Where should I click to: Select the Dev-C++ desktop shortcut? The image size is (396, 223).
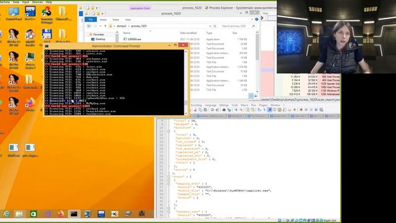[30, 14]
